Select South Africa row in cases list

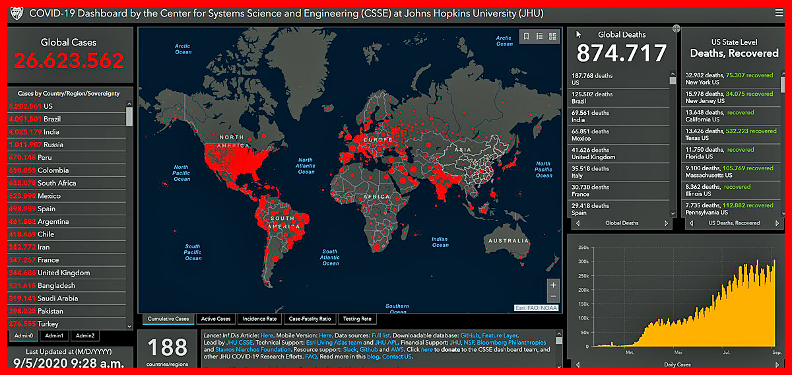(67, 183)
